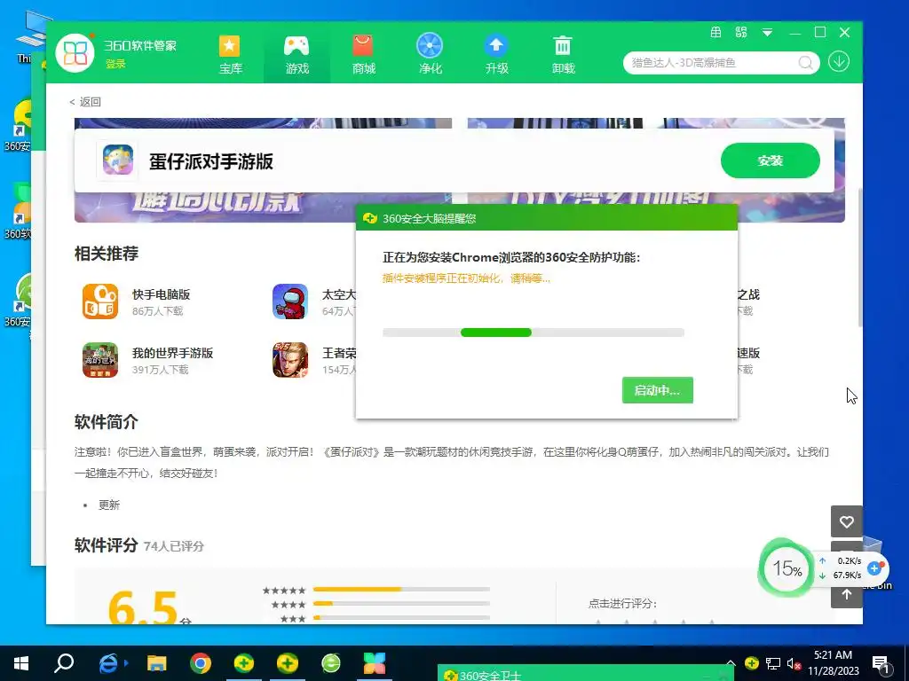Open the 太空 Among Us style game icon
Image resolution: width=909 pixels, height=681 pixels.
pyautogui.click(x=290, y=301)
